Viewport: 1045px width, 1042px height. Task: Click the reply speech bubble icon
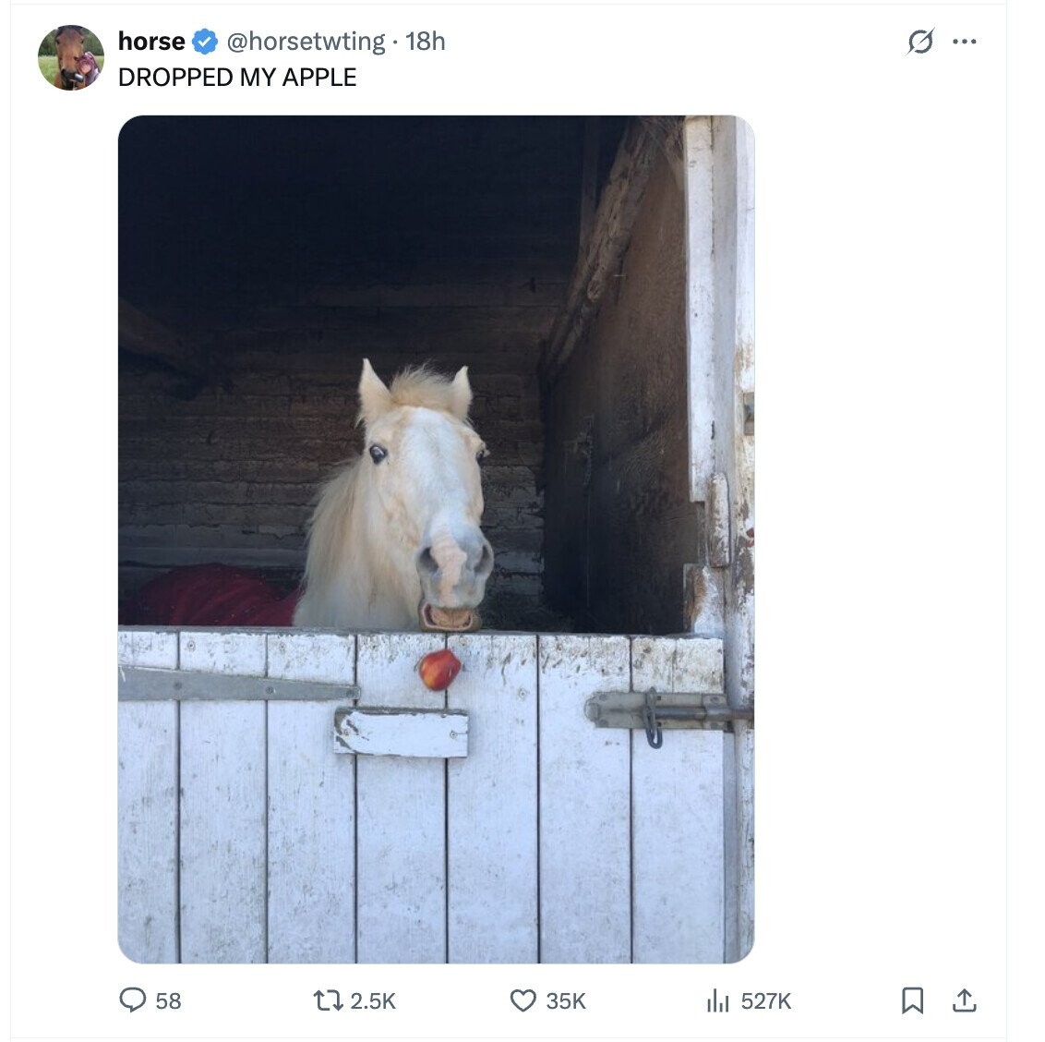tap(133, 1000)
